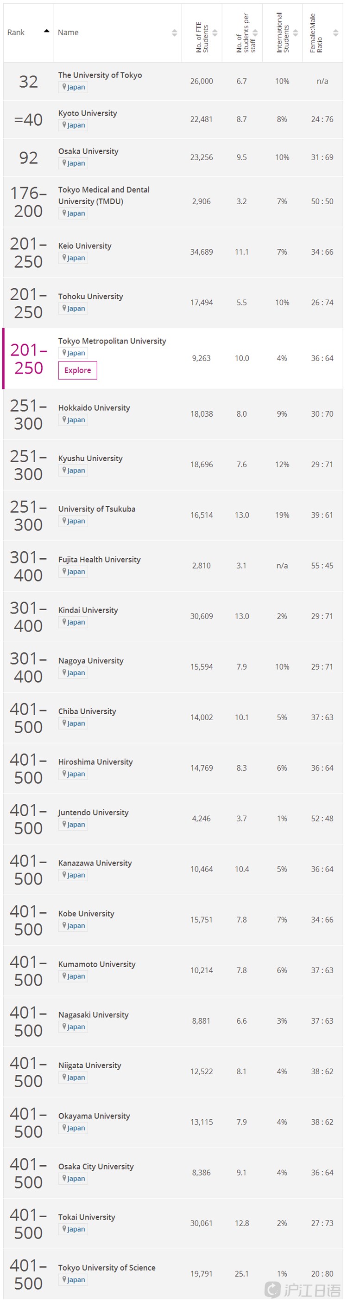Sort by students per staff arrows
The height and width of the screenshot is (1304, 347).
point(255,32)
